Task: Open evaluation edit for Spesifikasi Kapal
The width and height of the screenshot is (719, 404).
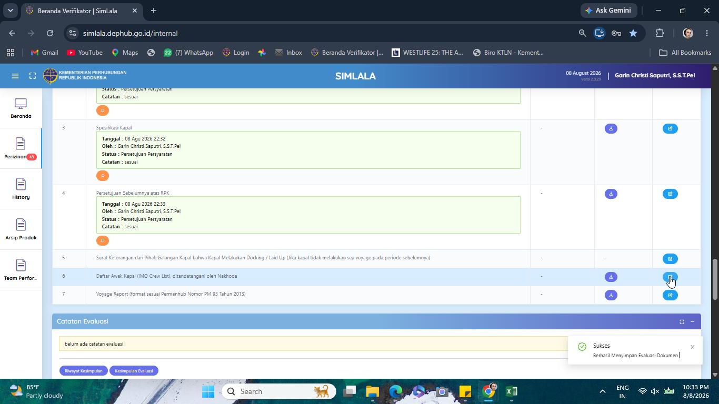Action: pos(670,128)
